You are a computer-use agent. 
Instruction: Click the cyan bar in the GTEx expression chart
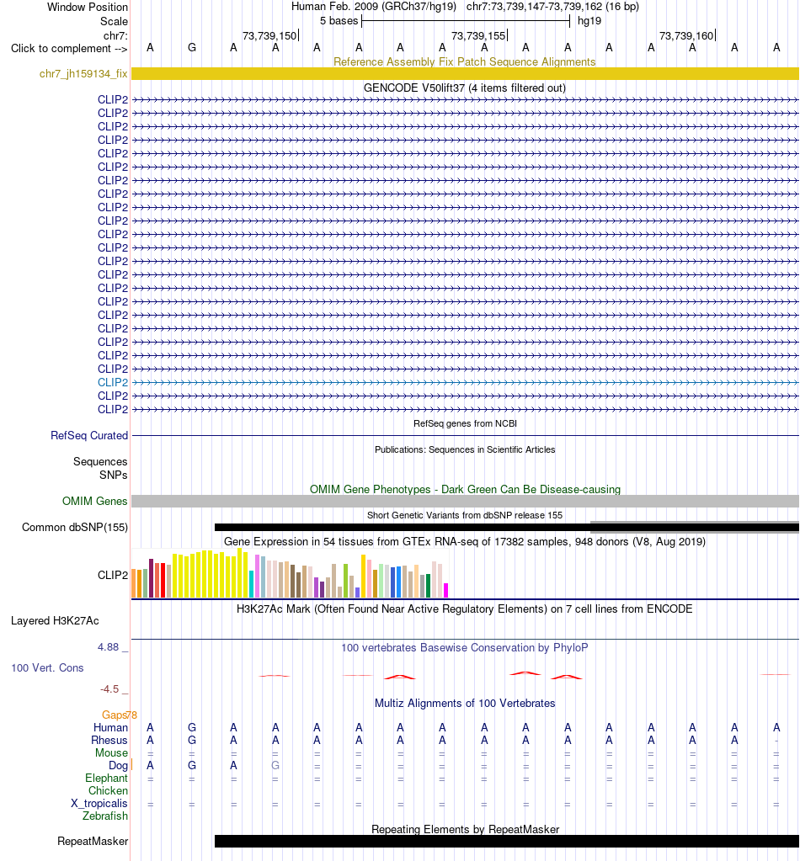click(x=251, y=584)
